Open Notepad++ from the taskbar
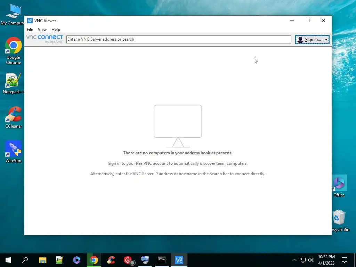 [x=59, y=260]
